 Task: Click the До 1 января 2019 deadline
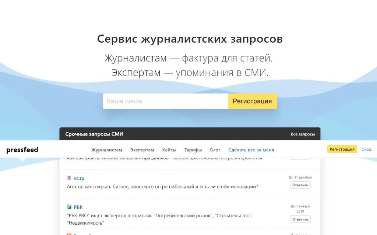[300, 209]
